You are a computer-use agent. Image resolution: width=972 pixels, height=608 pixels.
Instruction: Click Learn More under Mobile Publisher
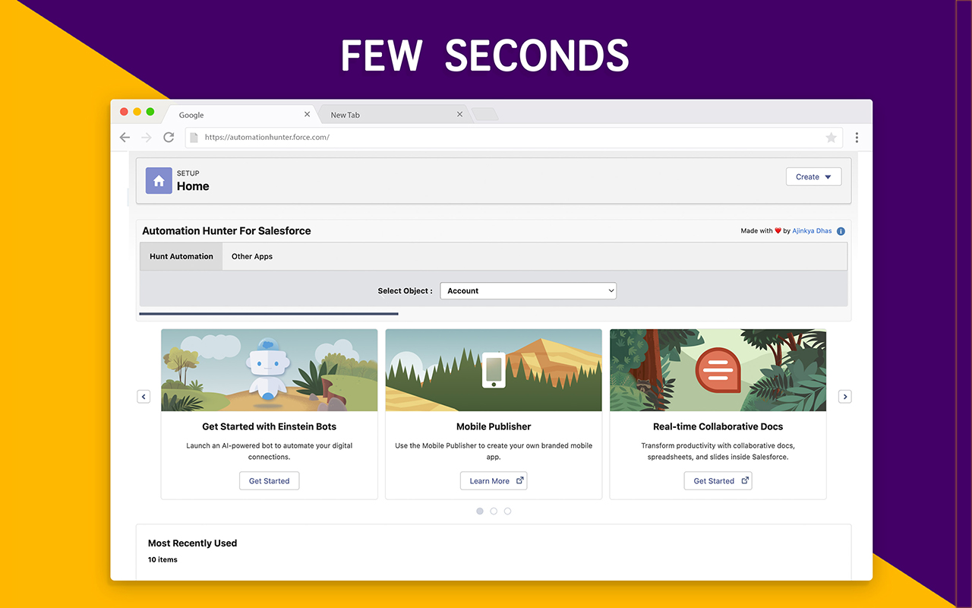point(494,481)
